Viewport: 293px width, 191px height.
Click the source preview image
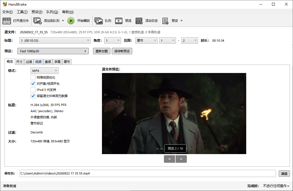[x=174, y=114]
